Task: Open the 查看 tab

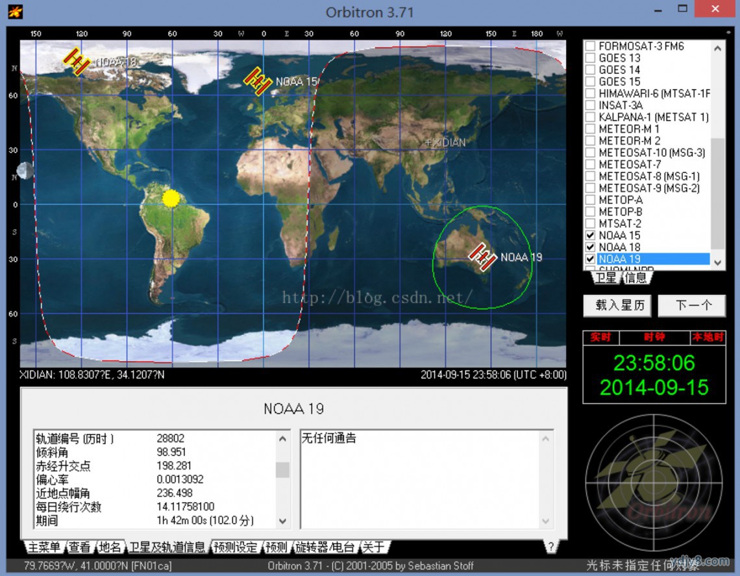Action: click(79, 547)
